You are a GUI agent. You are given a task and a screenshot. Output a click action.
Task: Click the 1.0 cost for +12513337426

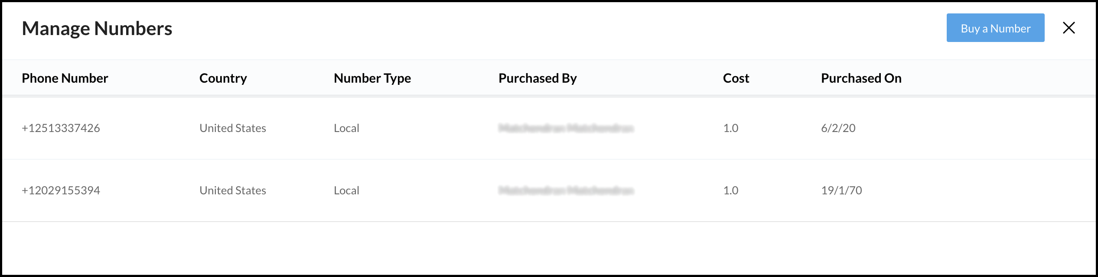730,128
